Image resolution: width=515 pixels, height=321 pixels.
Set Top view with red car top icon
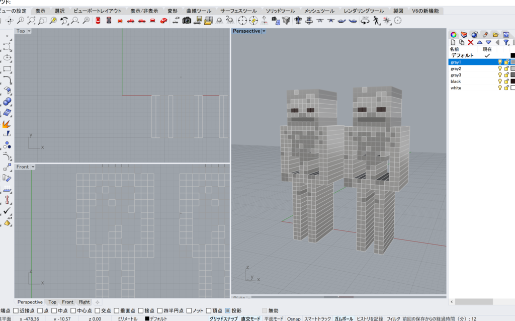(98, 21)
